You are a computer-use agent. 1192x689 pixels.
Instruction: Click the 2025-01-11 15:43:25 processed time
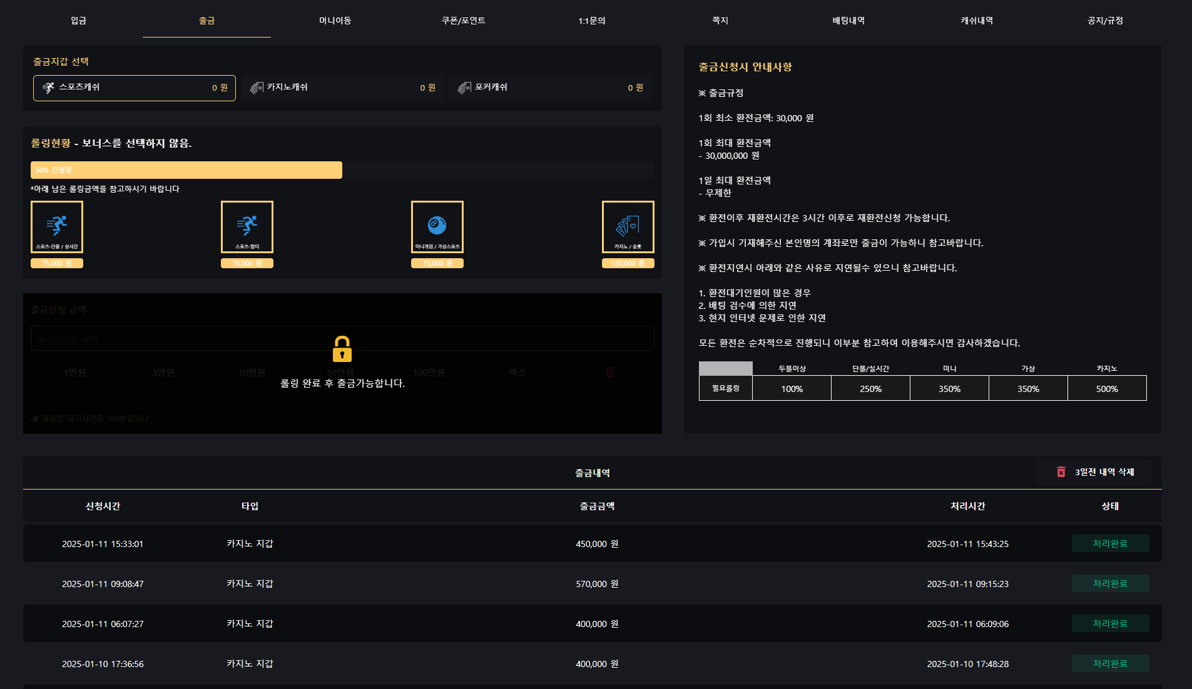pos(967,544)
